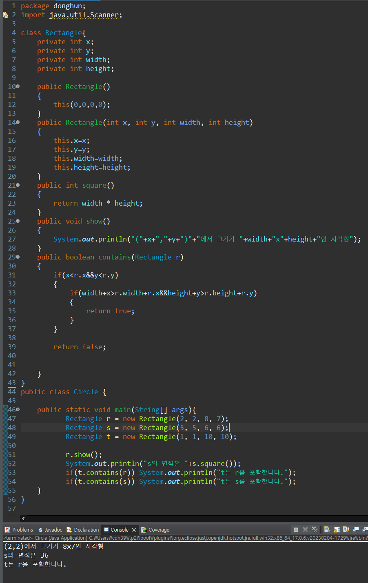The image size is (368, 583).
Task: Click 'return width * height;' statement
Action: (x=98, y=203)
